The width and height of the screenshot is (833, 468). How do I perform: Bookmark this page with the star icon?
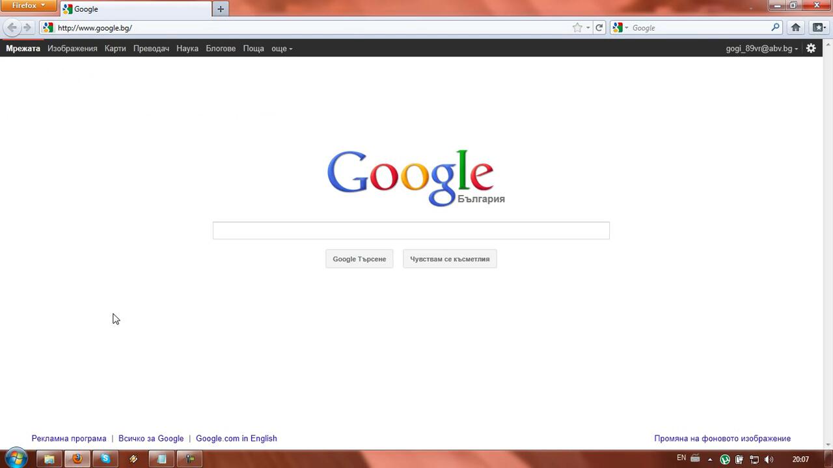[577, 27]
